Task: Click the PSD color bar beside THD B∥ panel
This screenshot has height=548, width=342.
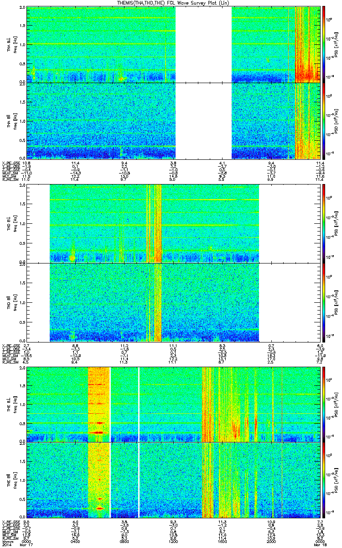Action: click(324, 302)
